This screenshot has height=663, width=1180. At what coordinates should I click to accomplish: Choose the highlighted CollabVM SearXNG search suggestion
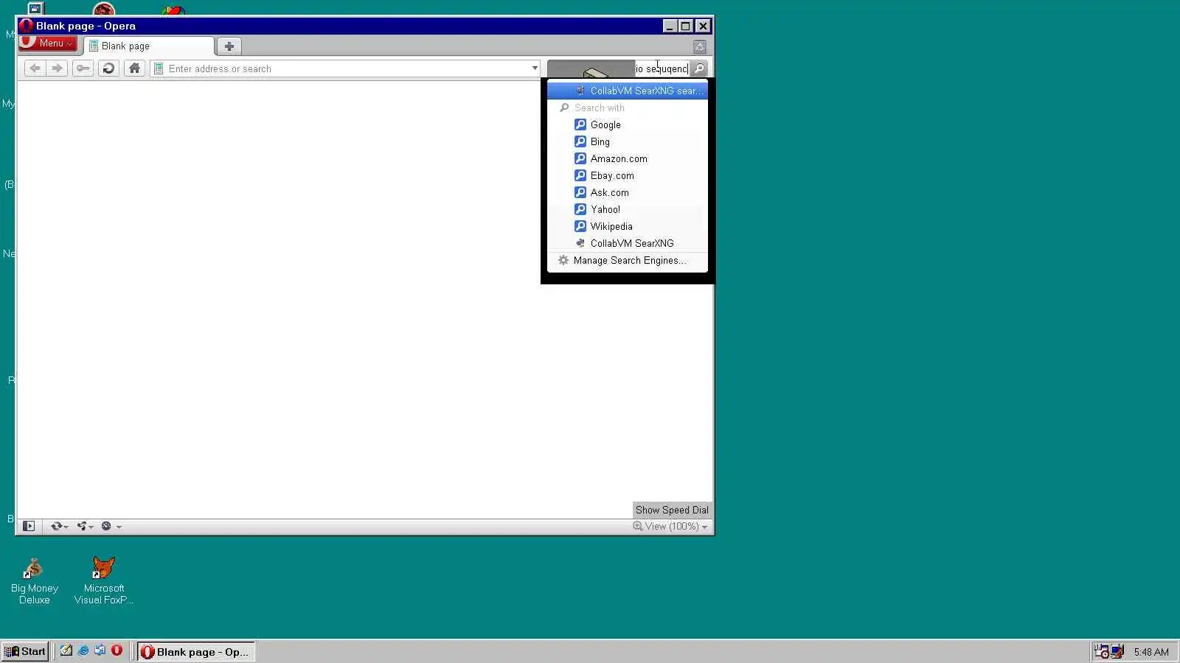[x=628, y=91]
